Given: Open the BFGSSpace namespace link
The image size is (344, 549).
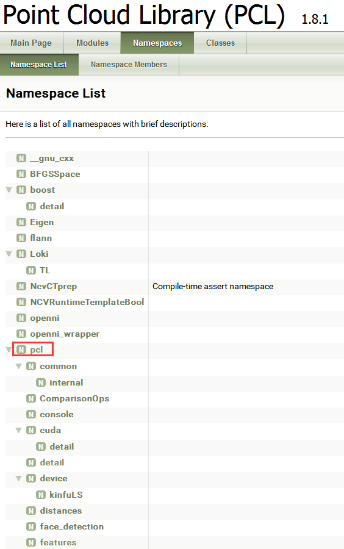Looking at the screenshot, I should coord(55,174).
